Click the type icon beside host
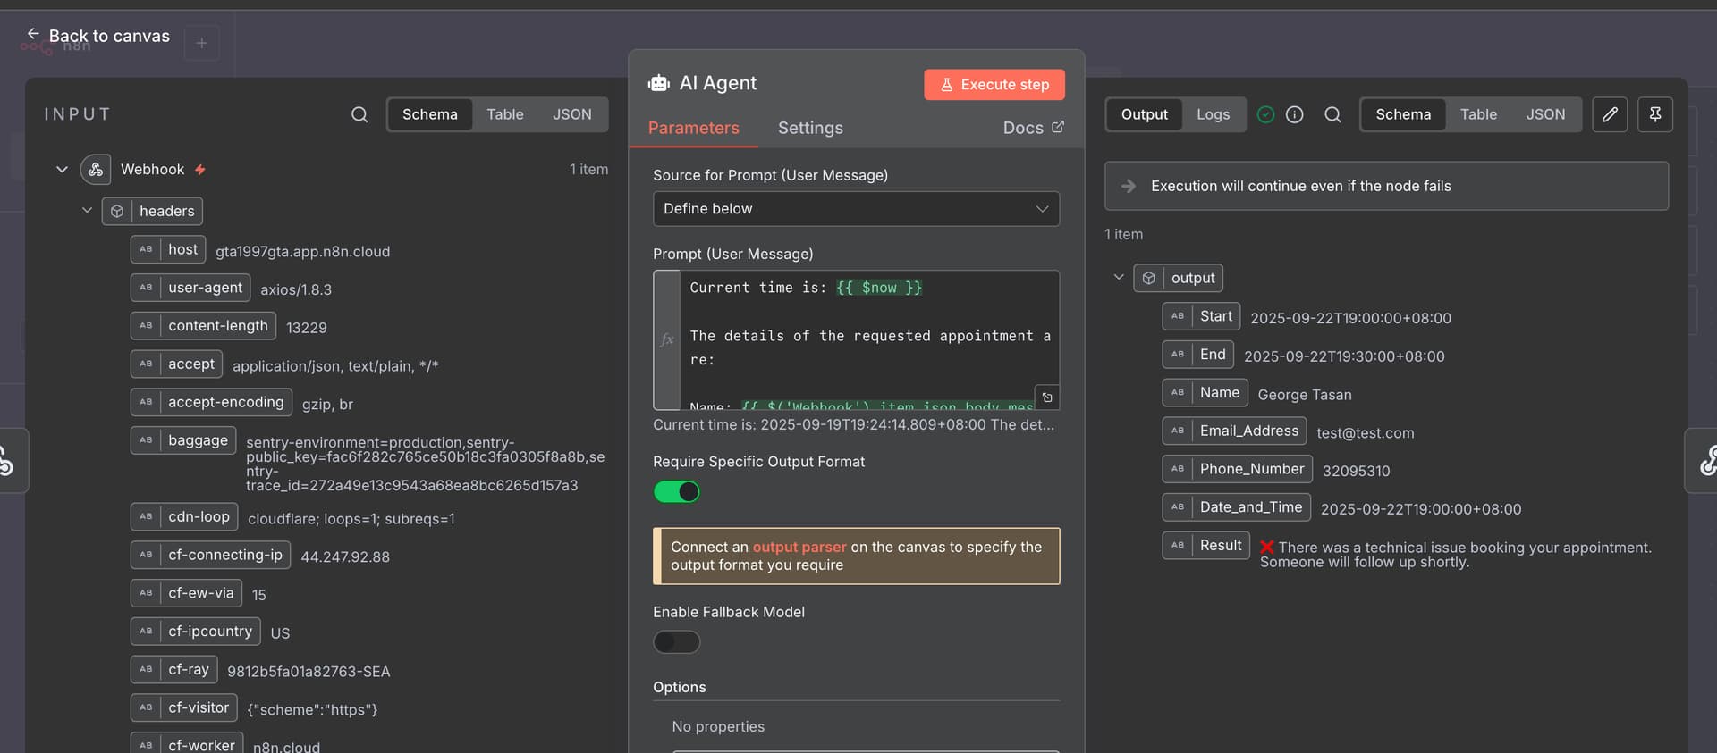Image resolution: width=1717 pixels, height=753 pixels. (146, 249)
